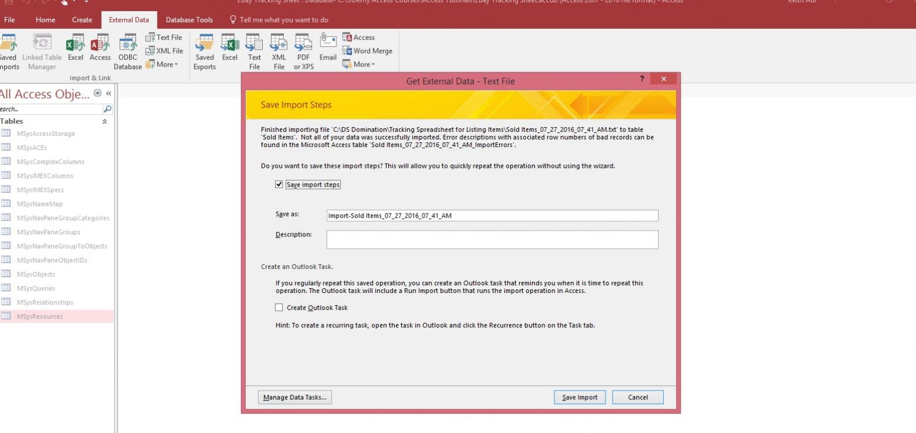Click Tell me what you want to do
This screenshot has width=916, height=433.
point(279,19)
